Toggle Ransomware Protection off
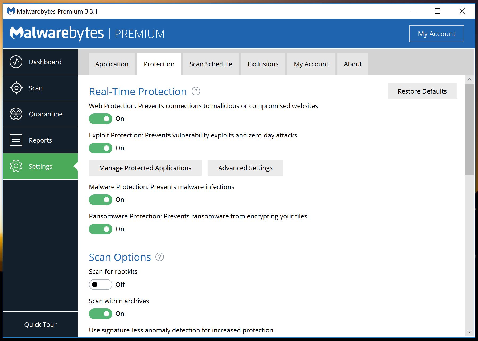The image size is (478, 341). click(x=100, y=229)
